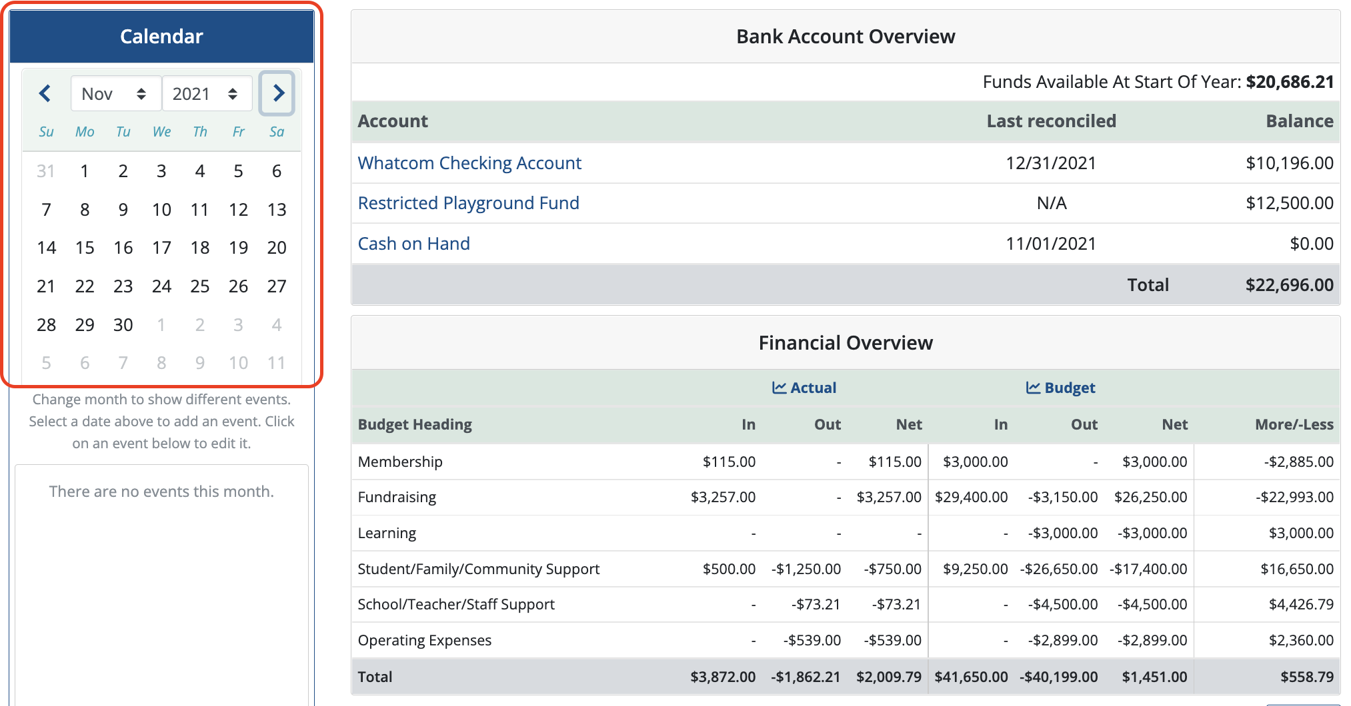Image resolution: width=1351 pixels, height=706 pixels.
Task: Advance calendar to next month
Action: (x=277, y=93)
